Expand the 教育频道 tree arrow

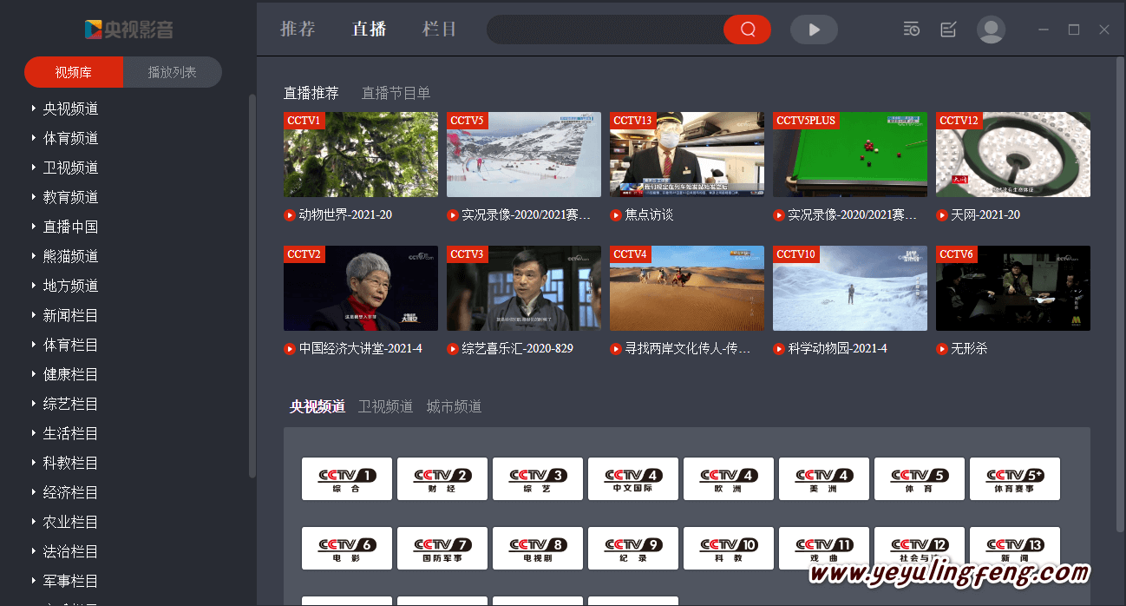[34, 197]
